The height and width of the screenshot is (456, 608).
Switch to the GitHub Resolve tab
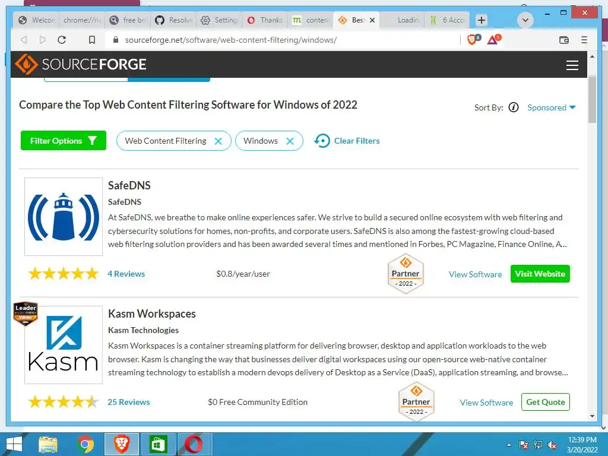pos(174,20)
